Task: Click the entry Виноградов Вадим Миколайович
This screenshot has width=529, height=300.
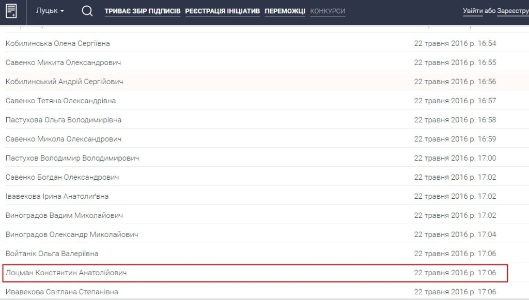Action: tap(64, 215)
